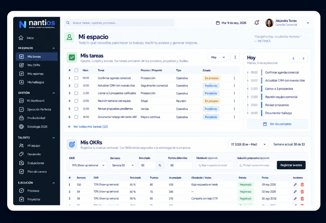Open the three-dot menu for Confirmar agenda comercial
Screen dimensions: 326x223
point(234,78)
